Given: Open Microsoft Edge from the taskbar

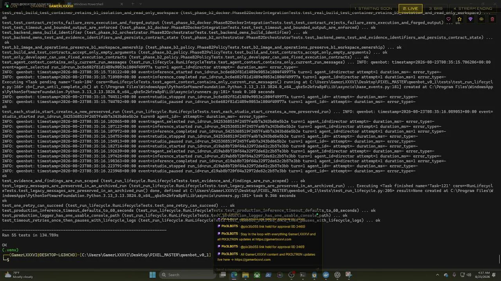Looking at the screenshot, I should point(234,275).
